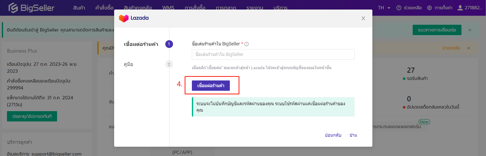Click the Business Plus plan heading
This screenshot has height=156, width=486.
(22, 51)
